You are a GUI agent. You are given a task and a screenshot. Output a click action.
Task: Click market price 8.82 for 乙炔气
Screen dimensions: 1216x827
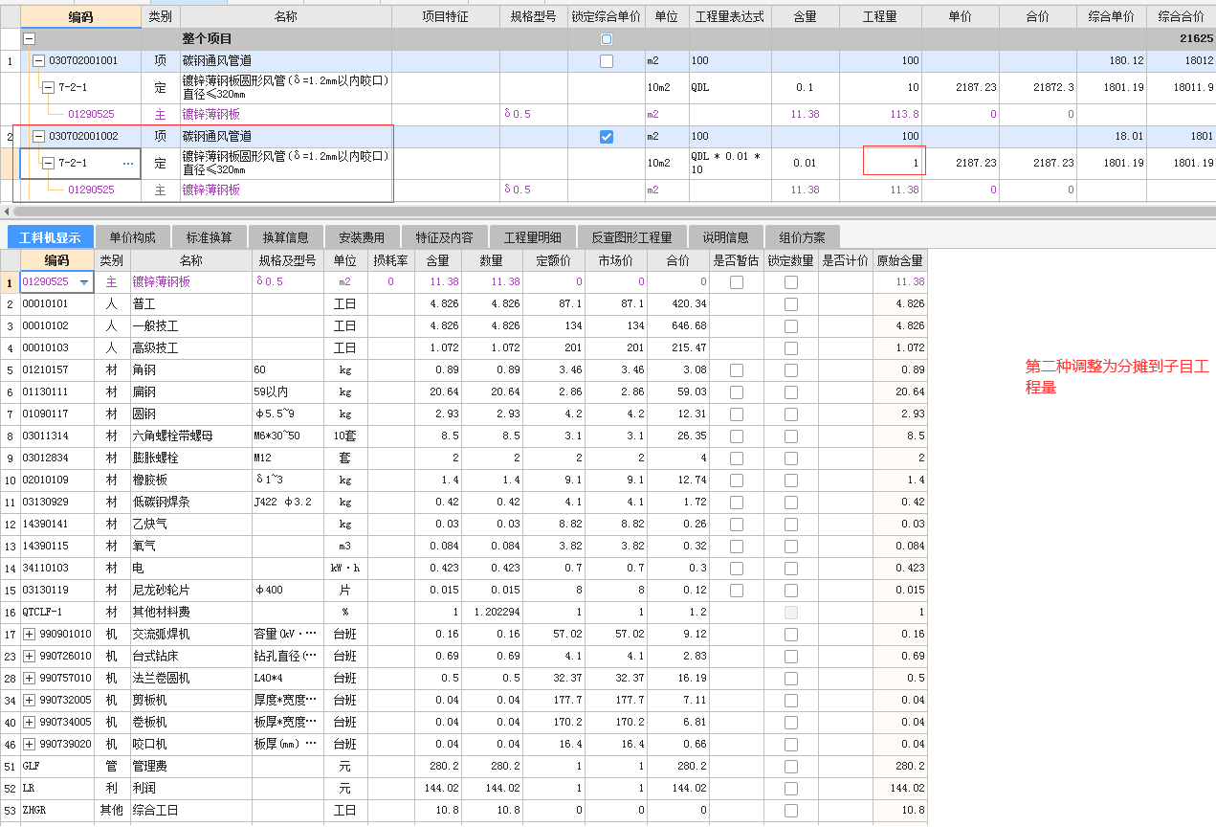click(x=616, y=525)
